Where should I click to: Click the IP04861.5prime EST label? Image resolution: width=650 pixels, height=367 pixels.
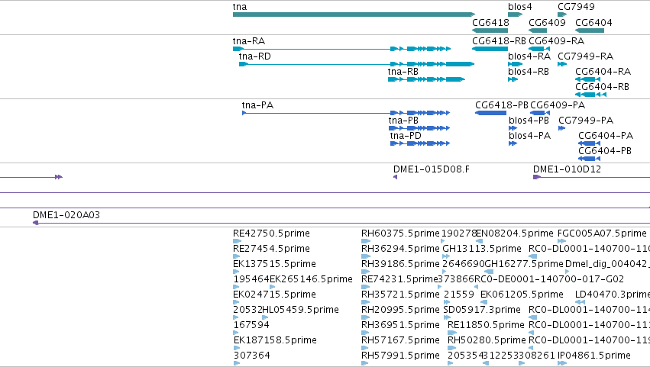tap(594, 356)
